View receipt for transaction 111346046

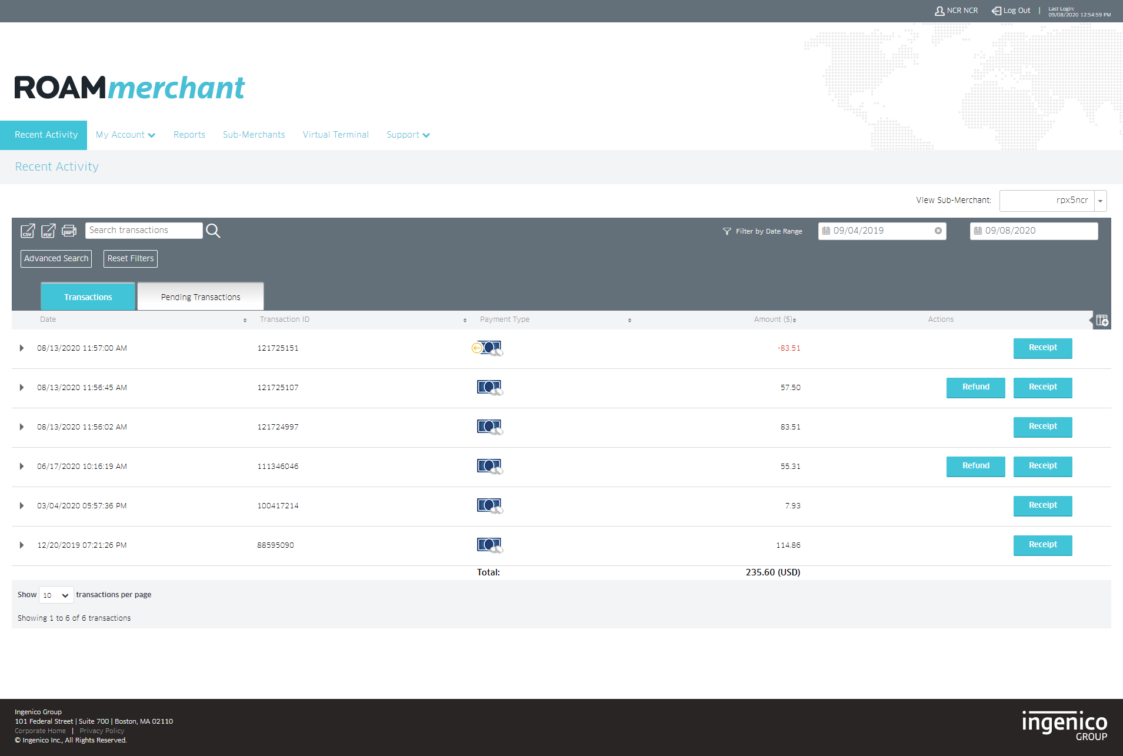(x=1043, y=467)
